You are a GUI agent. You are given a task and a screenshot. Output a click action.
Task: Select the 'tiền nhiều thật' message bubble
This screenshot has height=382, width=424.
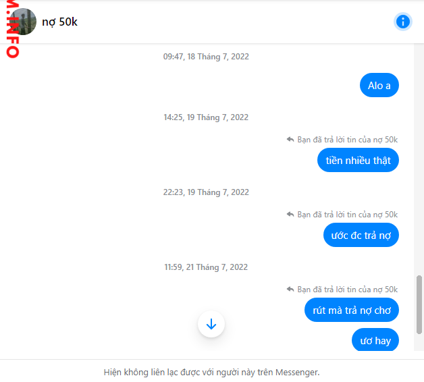(358, 161)
